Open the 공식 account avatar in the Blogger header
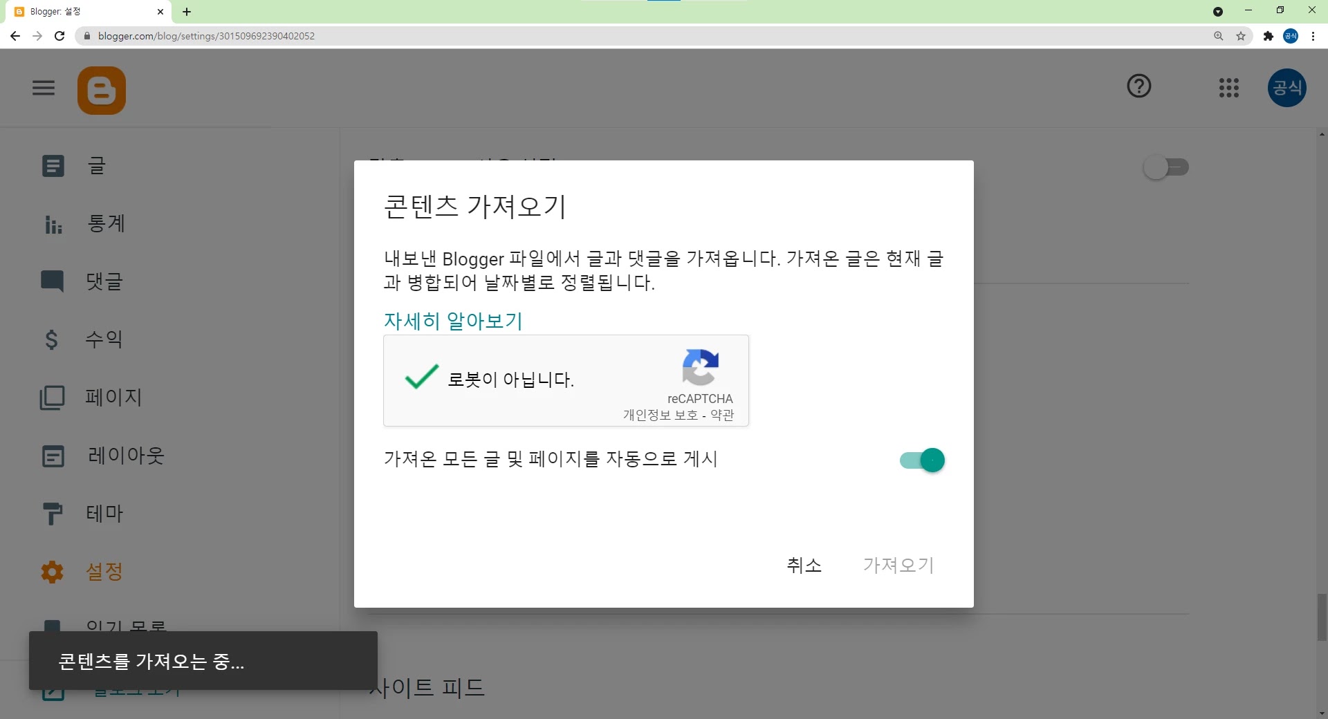The height and width of the screenshot is (719, 1328). (x=1286, y=88)
